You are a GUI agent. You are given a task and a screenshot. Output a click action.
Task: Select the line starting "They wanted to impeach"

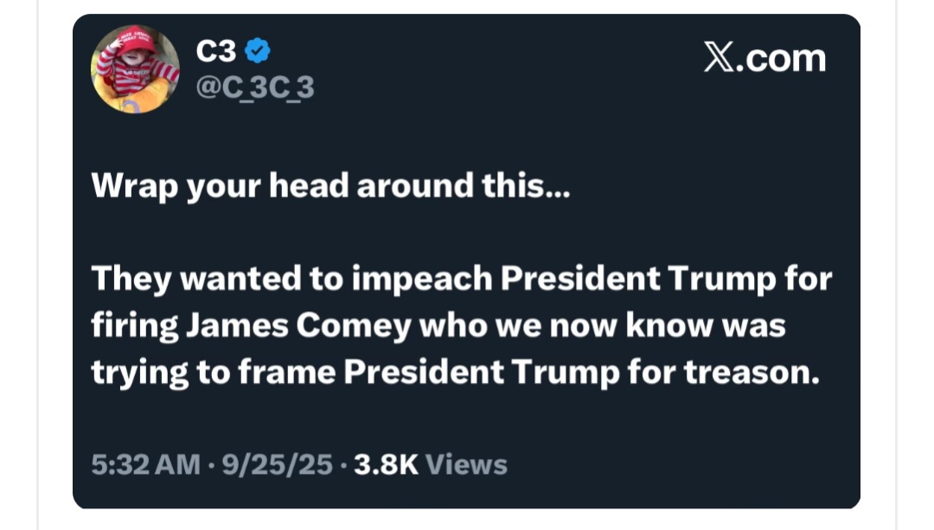pos(461,279)
